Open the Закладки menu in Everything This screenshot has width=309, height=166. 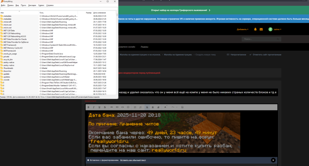pos(32,5)
